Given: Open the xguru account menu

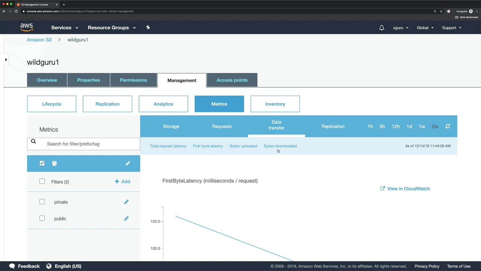Looking at the screenshot, I should (x=401, y=27).
